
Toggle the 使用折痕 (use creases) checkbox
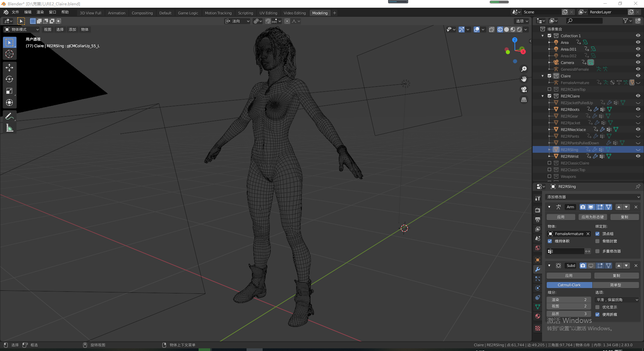597,314
